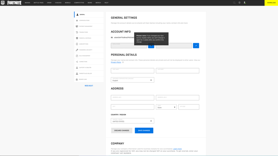Open the Privacy Policy link
The height and width of the screenshot is (156, 278).
[116, 62]
